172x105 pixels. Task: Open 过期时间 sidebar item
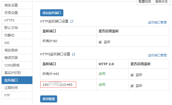coord(11,88)
